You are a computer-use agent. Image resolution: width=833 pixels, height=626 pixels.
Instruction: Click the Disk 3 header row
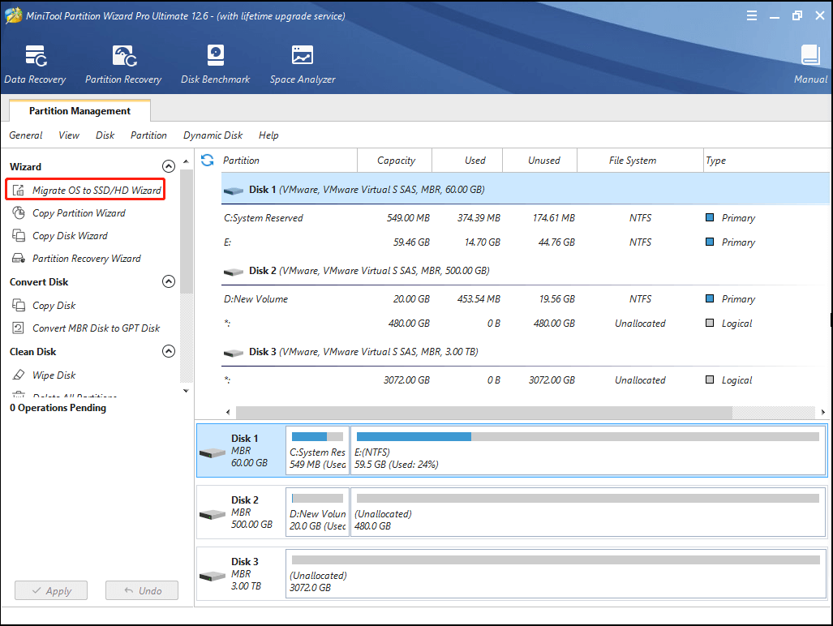[526, 352]
